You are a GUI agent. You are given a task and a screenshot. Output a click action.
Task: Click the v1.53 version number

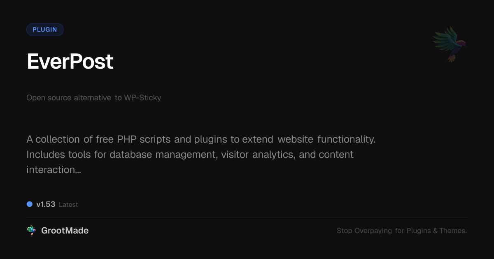pos(46,204)
